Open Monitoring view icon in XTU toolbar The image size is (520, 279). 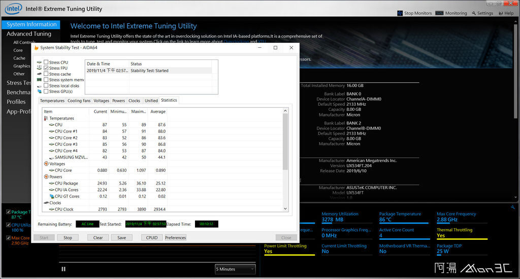439,13
